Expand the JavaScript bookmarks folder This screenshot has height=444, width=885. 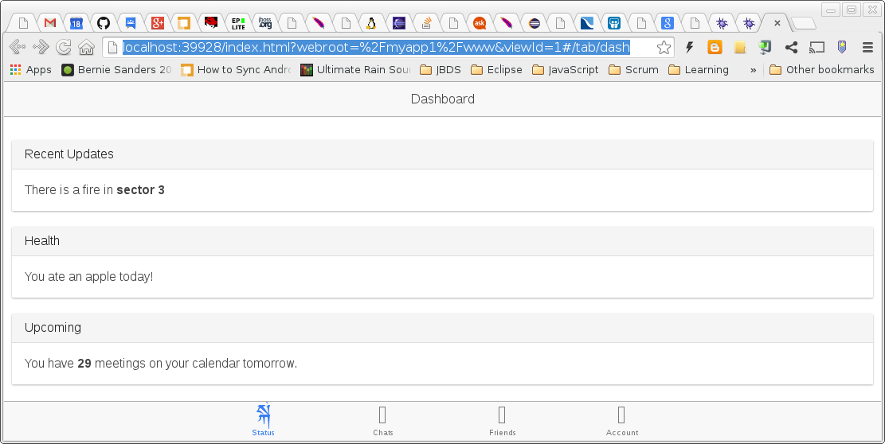565,70
